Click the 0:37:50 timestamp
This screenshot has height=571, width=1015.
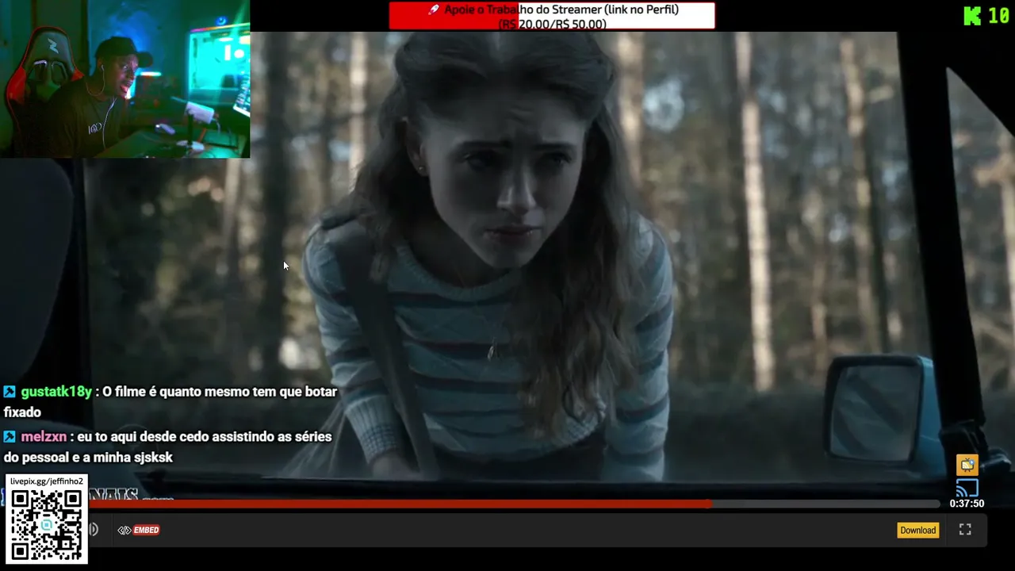[x=967, y=504]
